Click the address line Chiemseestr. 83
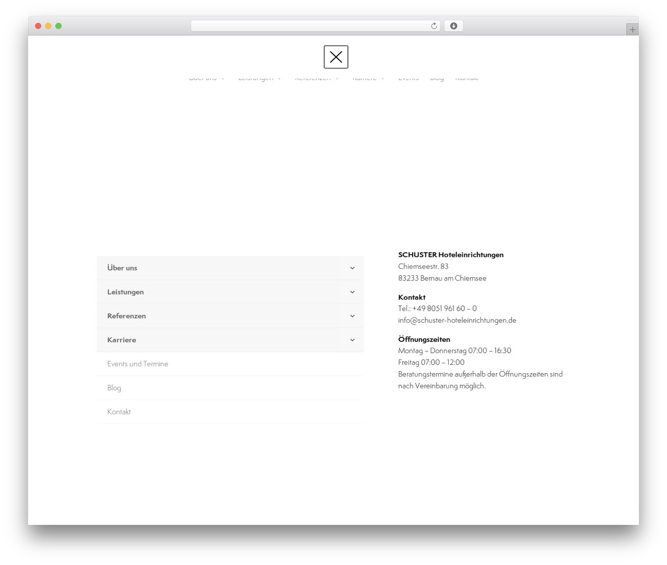Image resolution: width=667 pixels, height=565 pixels. tap(423, 266)
